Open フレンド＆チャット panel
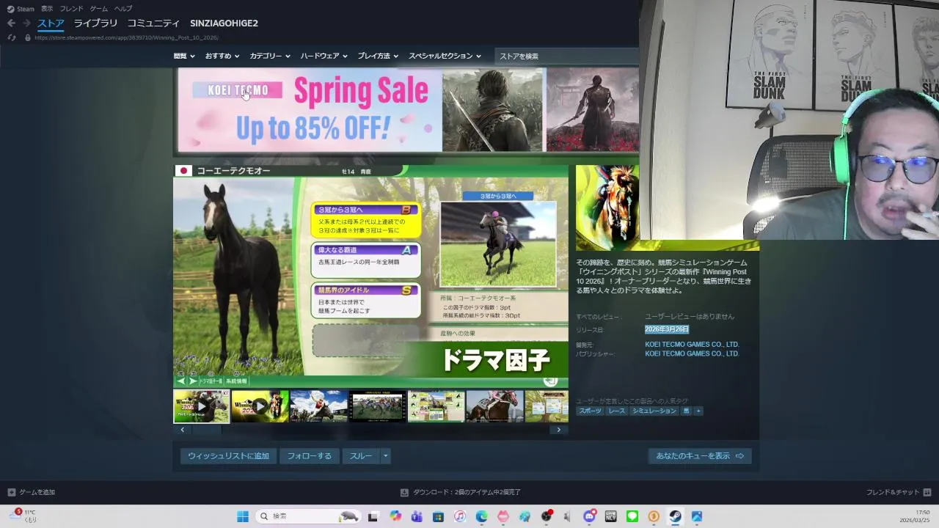Screen dimensions: 939x528 899,492
